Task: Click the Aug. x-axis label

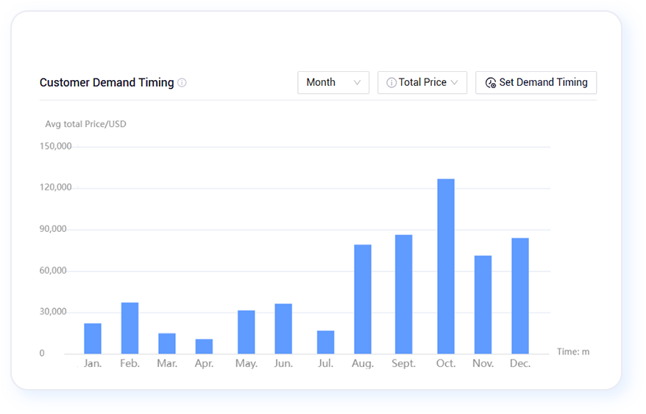Action: click(x=363, y=363)
